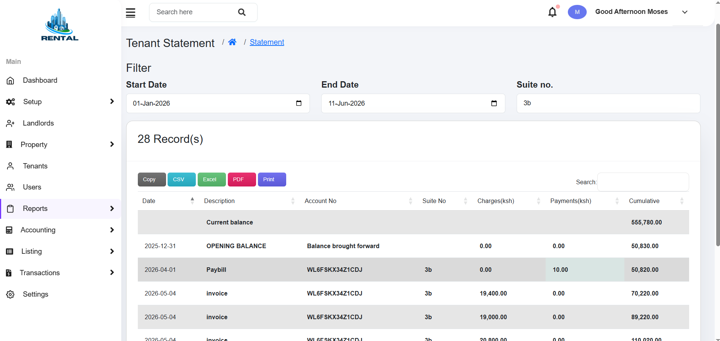
Task: Export table to Excel
Action: [x=212, y=179]
